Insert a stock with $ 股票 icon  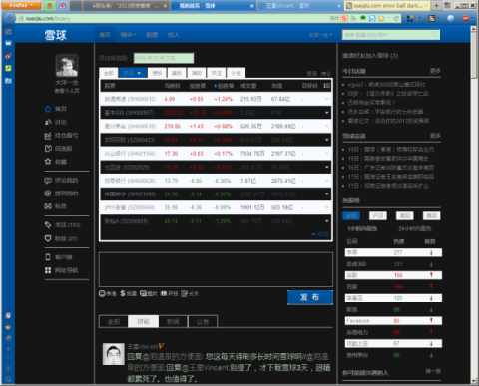click(x=129, y=293)
